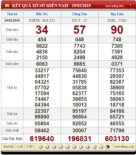136x155 pixels.
Task: Click Giải ba number 94186
Action: coord(117,111)
